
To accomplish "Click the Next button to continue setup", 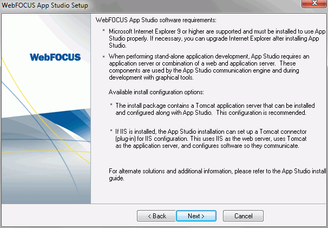I will coord(196,216).
